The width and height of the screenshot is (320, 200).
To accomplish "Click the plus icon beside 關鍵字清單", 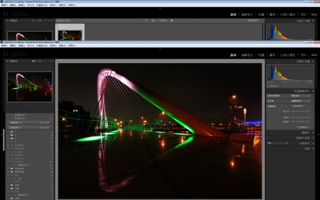I will 268,138.
